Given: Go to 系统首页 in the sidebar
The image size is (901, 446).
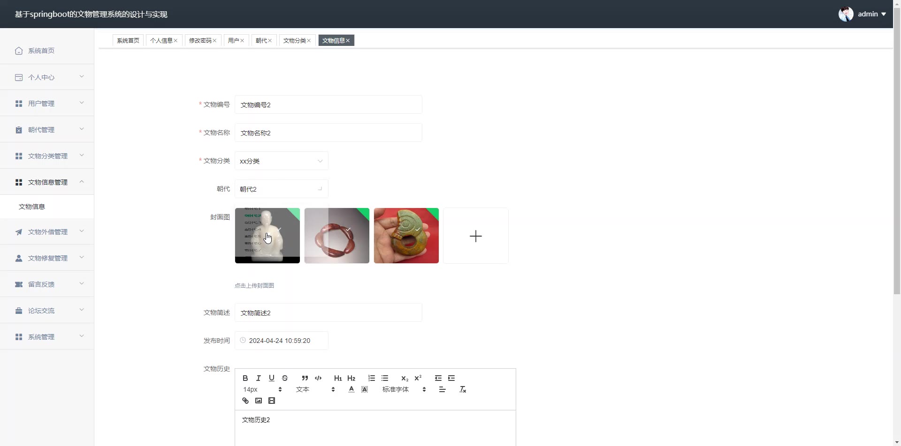Looking at the screenshot, I should click(x=47, y=51).
